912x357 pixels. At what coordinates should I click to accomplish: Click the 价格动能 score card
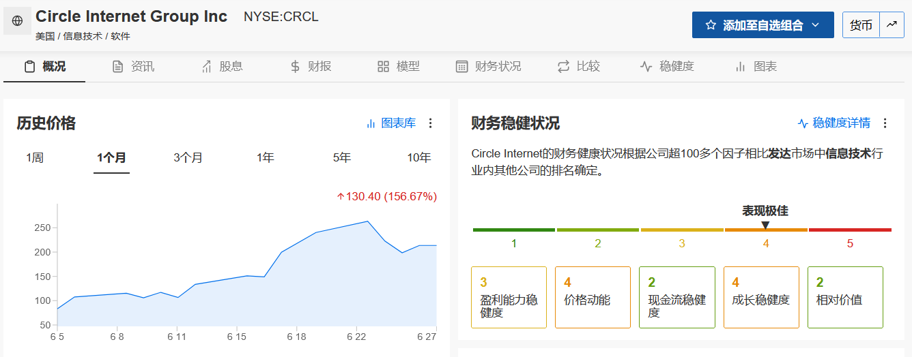point(593,297)
